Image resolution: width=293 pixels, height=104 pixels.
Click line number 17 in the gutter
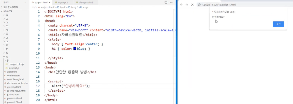pos(38,86)
